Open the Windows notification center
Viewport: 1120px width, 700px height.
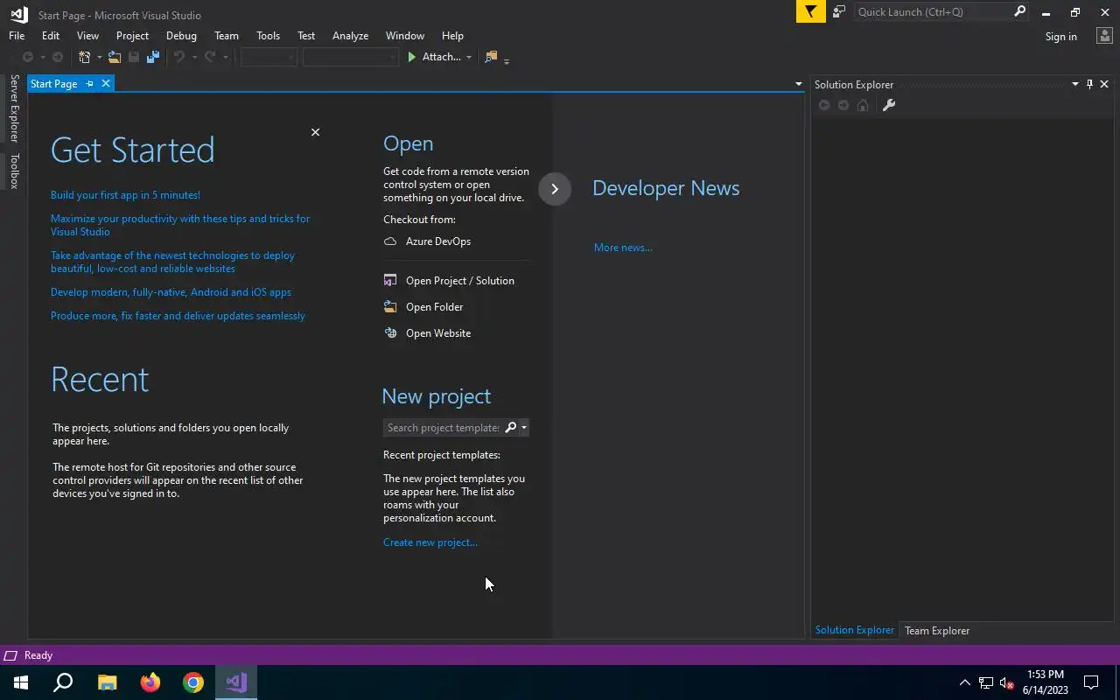pyautogui.click(x=1091, y=682)
